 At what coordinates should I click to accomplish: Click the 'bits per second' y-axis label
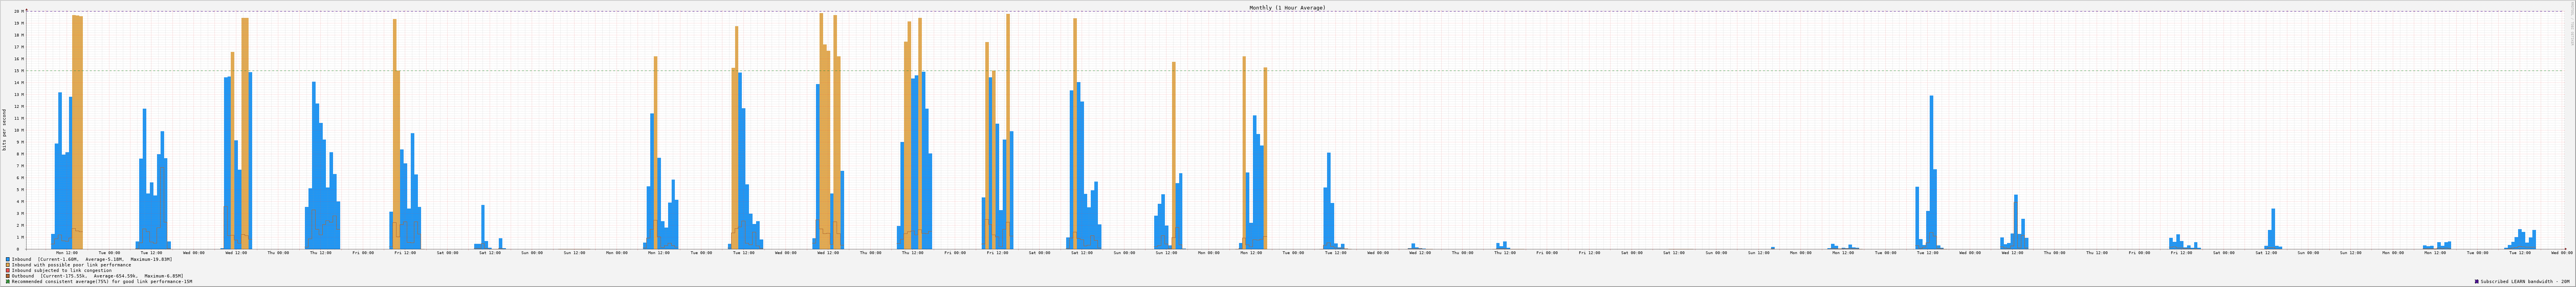point(4,130)
